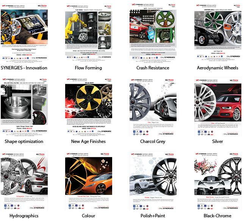Image resolution: width=244 pixels, height=223 pixels.
Task: Open the Colour brochure with orange car
Action: click(x=89, y=181)
